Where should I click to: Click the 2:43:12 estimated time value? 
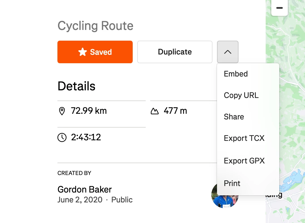[86, 137]
